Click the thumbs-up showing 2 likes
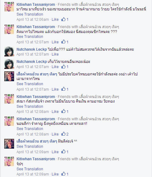This screenshot has width=152, height=177. [63, 134]
